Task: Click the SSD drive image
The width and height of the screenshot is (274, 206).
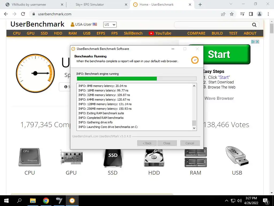Action: [113, 158]
